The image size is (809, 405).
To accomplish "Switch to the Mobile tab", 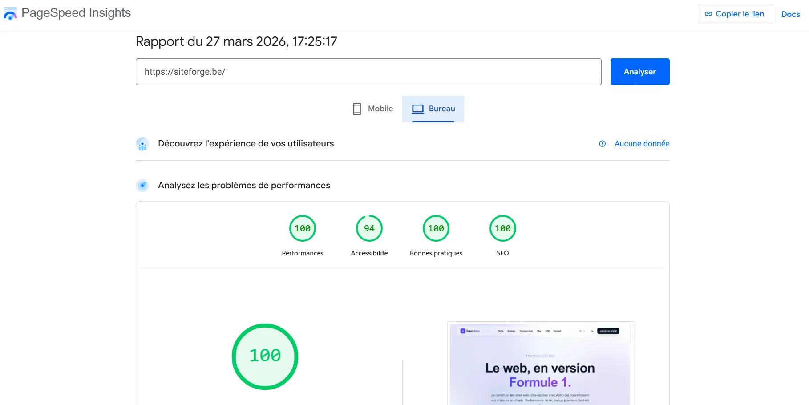I will tap(372, 109).
